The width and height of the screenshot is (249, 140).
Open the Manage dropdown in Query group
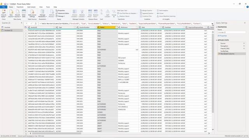(x=60, y=16)
